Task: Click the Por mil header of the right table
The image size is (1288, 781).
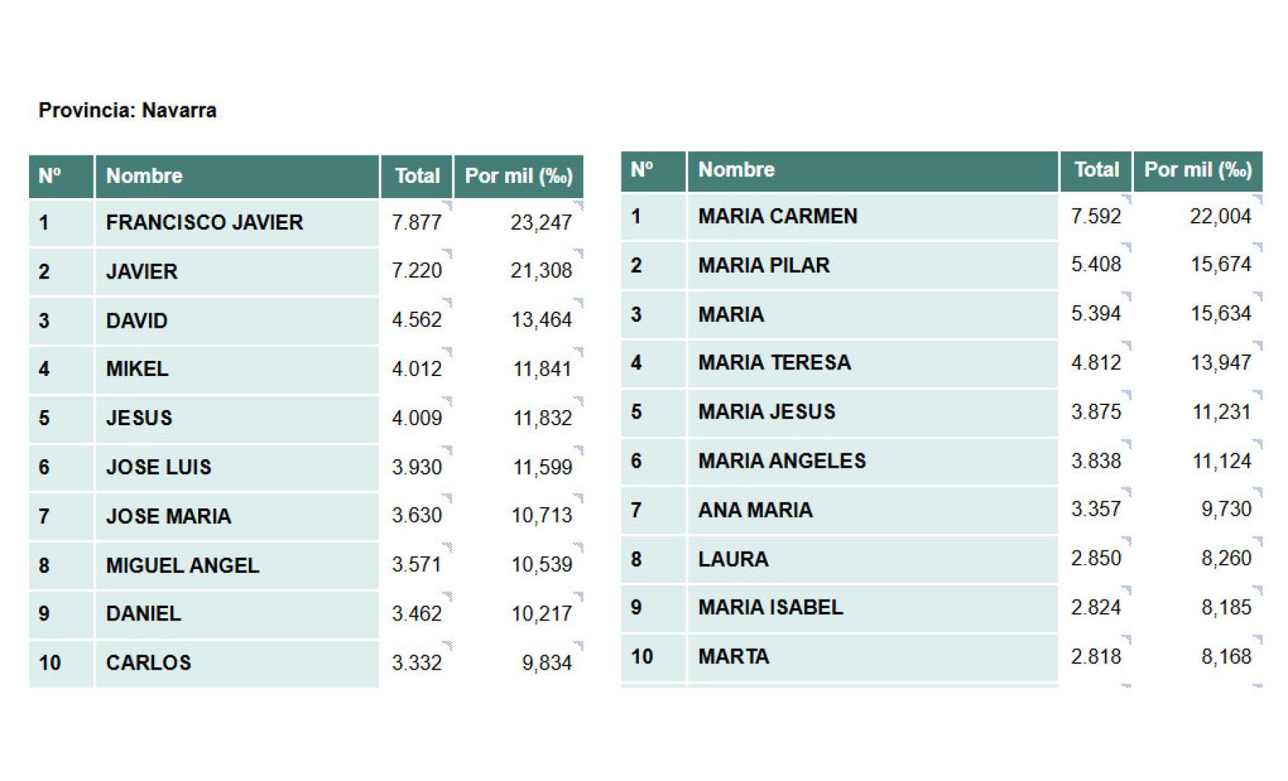Action: 1198,170
